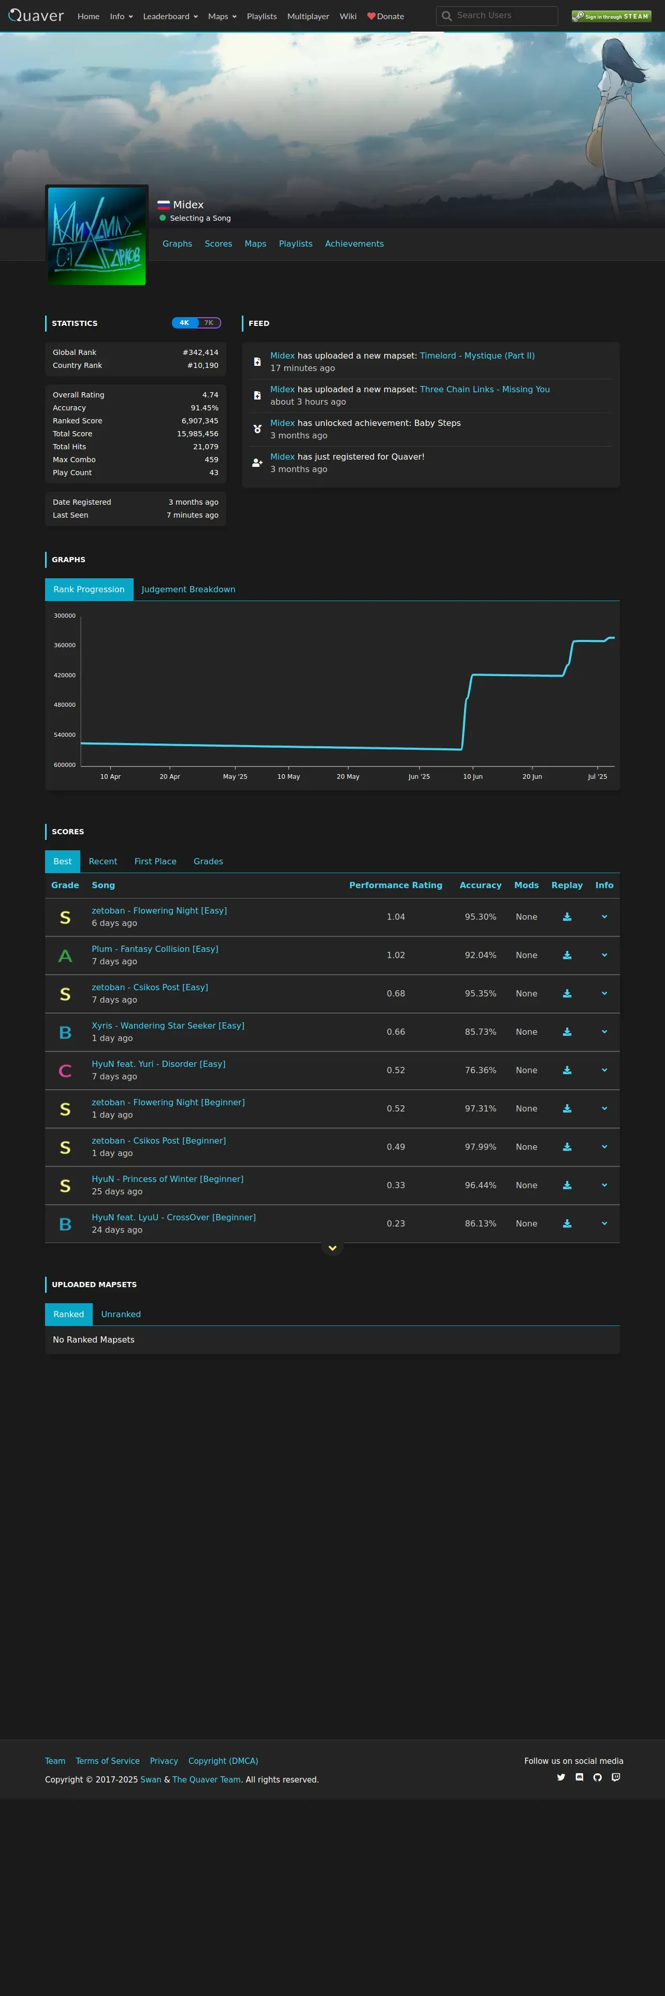Expand info for Princess of Winter score

pos(604,1186)
